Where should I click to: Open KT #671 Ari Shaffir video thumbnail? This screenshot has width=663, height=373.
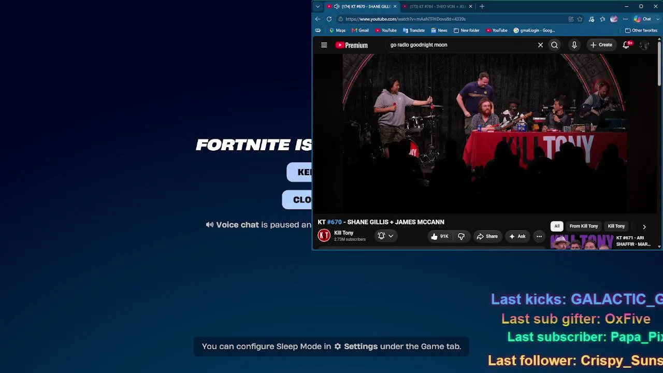582,242
